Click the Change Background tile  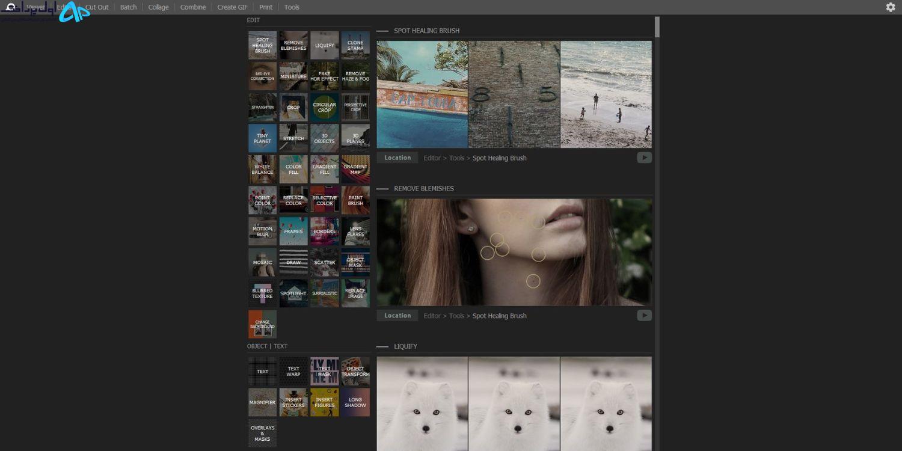tap(263, 324)
